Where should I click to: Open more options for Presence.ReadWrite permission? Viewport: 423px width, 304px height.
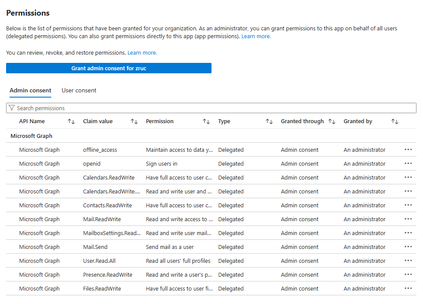click(408, 275)
